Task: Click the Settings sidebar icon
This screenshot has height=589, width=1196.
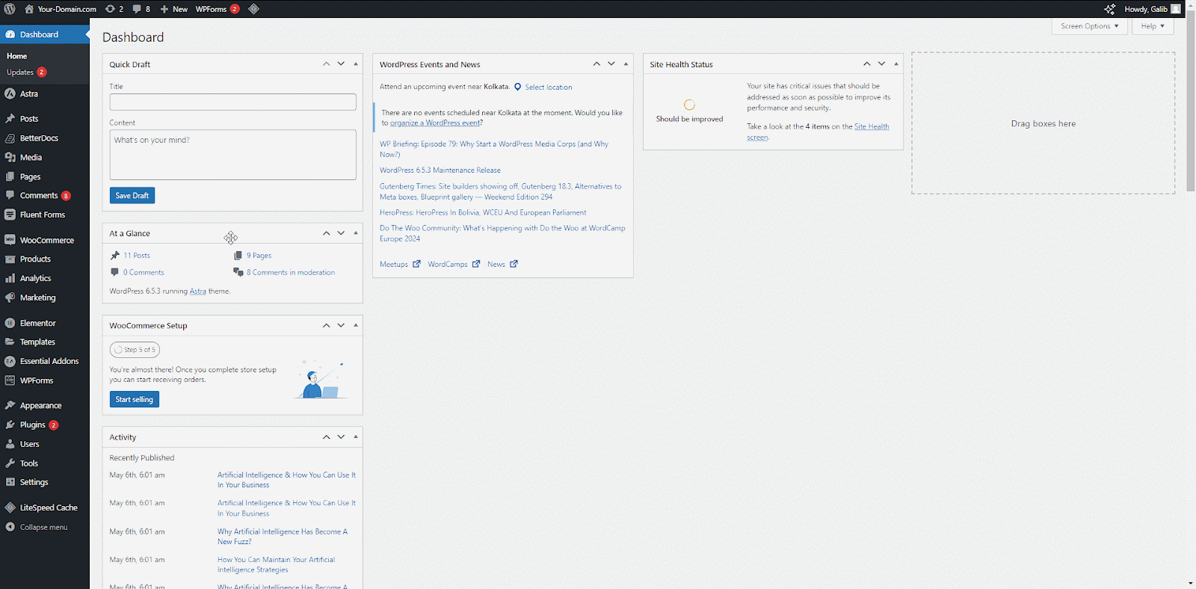Action: coord(10,482)
